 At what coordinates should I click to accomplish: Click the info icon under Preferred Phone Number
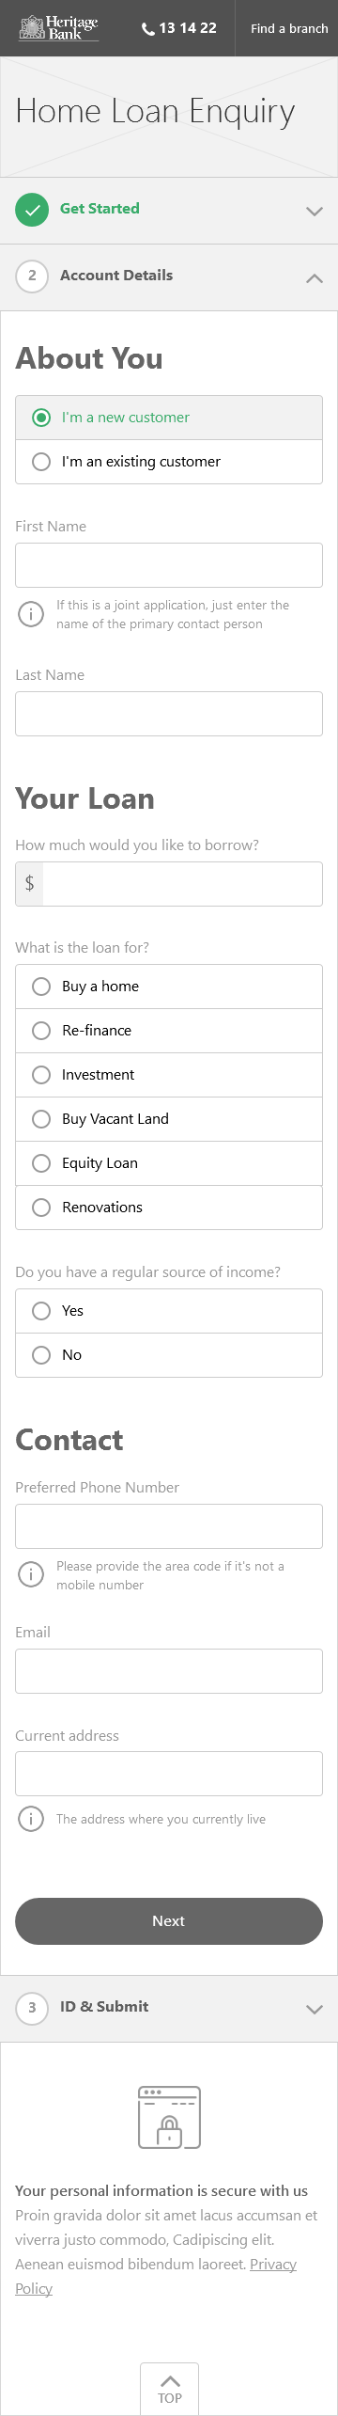click(31, 1575)
